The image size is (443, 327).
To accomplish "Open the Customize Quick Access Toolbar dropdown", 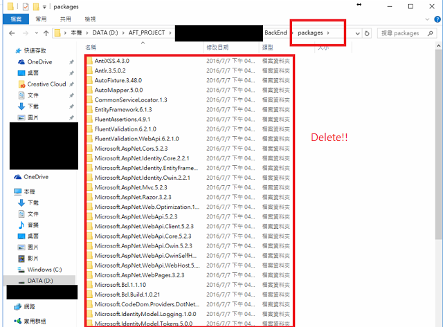I will click(x=44, y=7).
